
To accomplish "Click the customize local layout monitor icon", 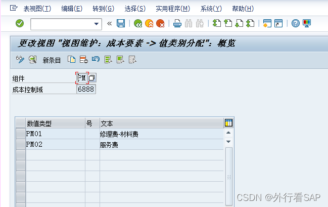I will pyautogui.click(x=307, y=23).
